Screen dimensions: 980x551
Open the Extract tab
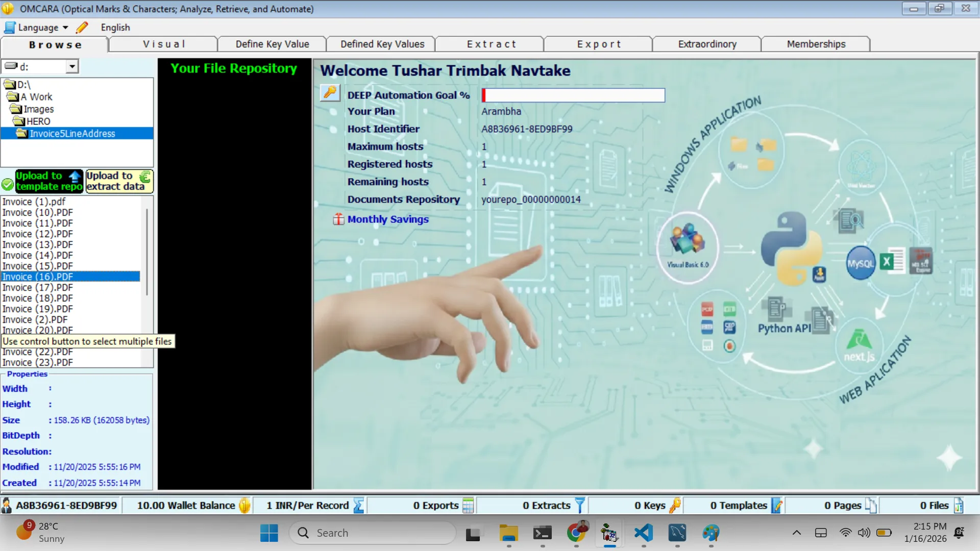click(x=491, y=44)
